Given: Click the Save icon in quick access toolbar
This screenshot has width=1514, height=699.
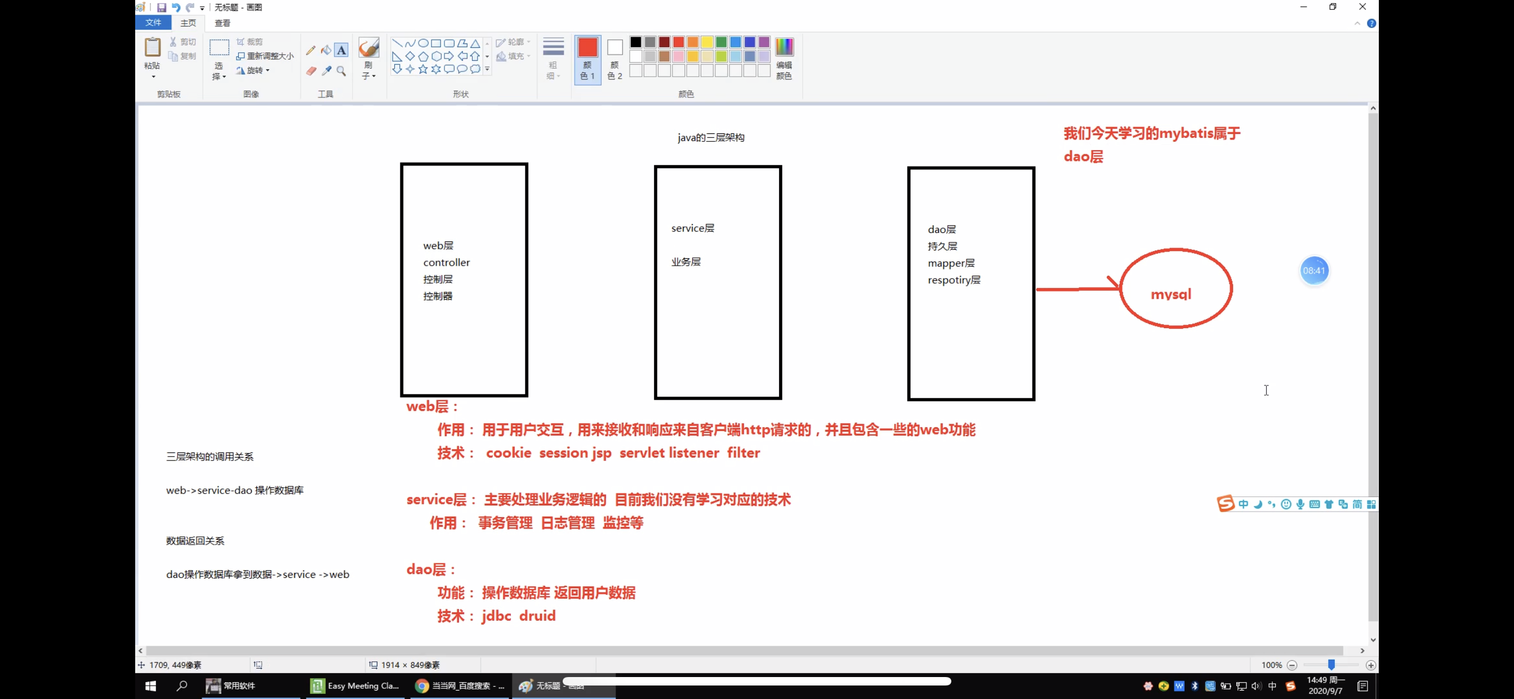Looking at the screenshot, I should click(x=161, y=7).
